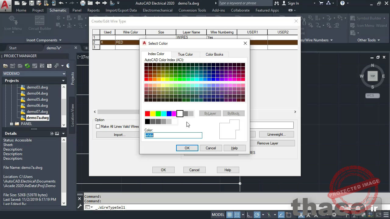The image size is (390, 219).
Task: Enable Make All Lines Valid Wires checkbox
Action: click(98, 127)
